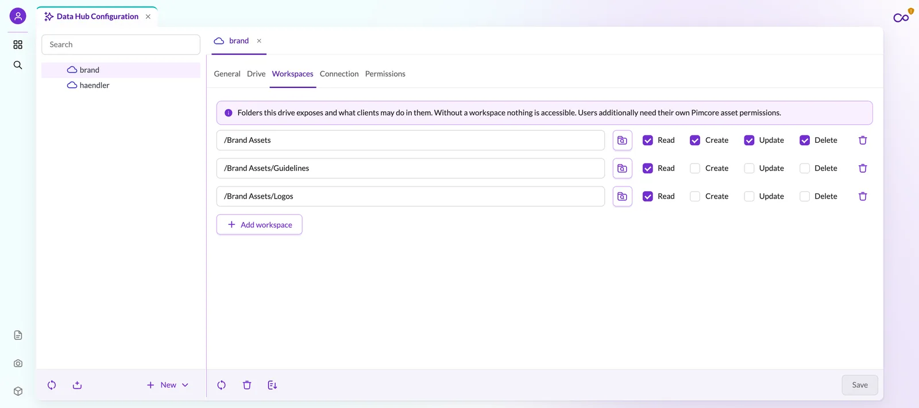
Task: Click the configuration Search field
Action: click(121, 45)
